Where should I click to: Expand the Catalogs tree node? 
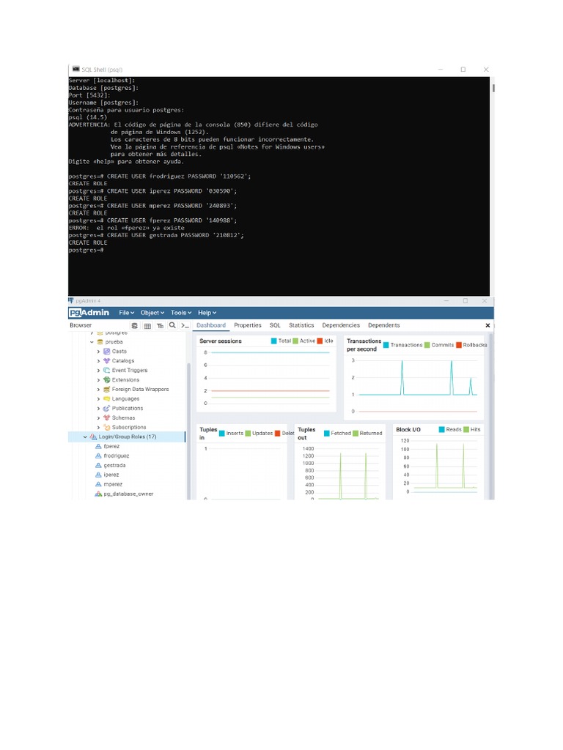(x=98, y=361)
